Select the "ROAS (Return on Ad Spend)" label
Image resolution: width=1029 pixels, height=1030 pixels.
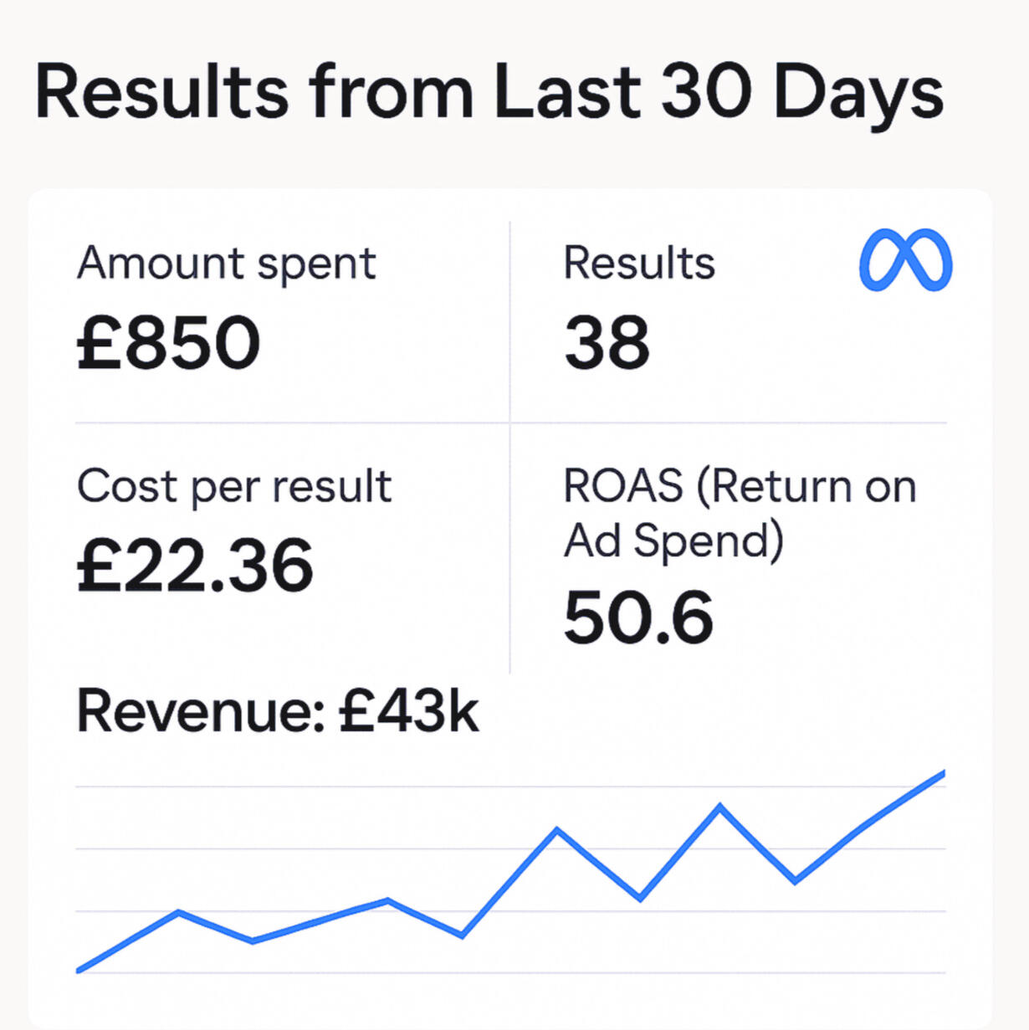[x=740, y=512]
